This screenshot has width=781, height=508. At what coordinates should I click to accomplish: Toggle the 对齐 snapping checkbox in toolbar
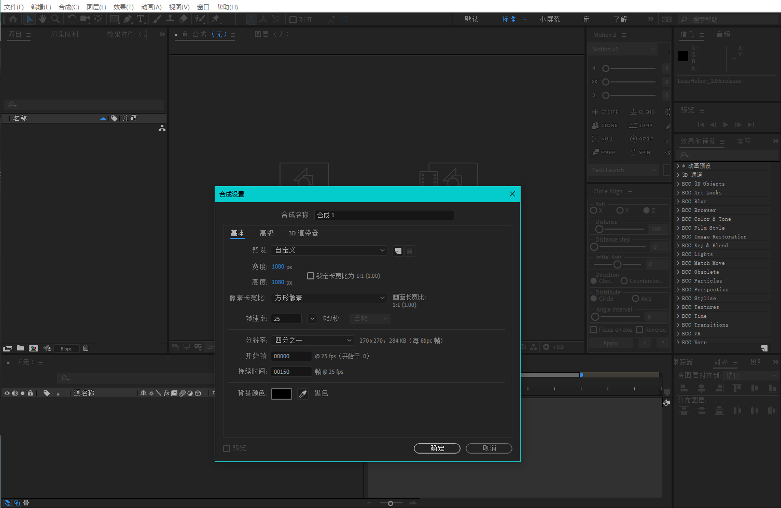(293, 20)
